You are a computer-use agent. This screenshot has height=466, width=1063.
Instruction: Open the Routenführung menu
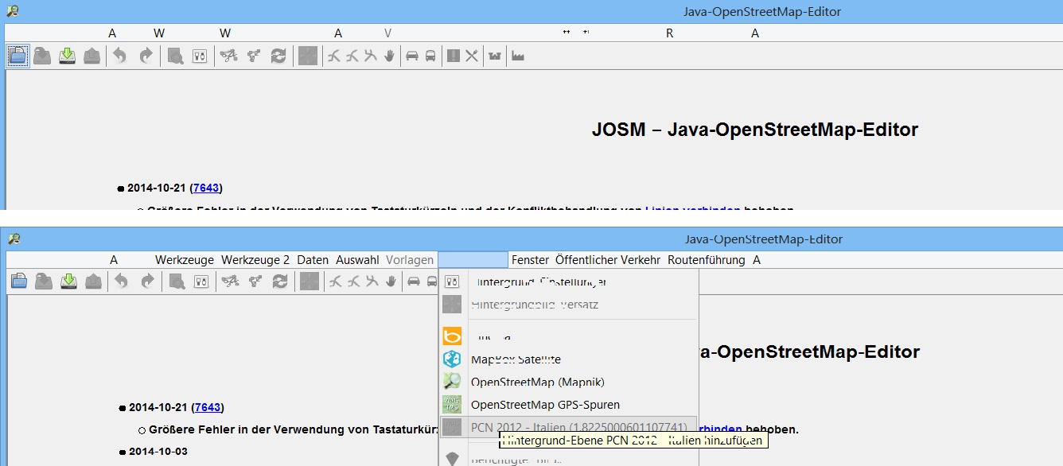[x=707, y=260]
